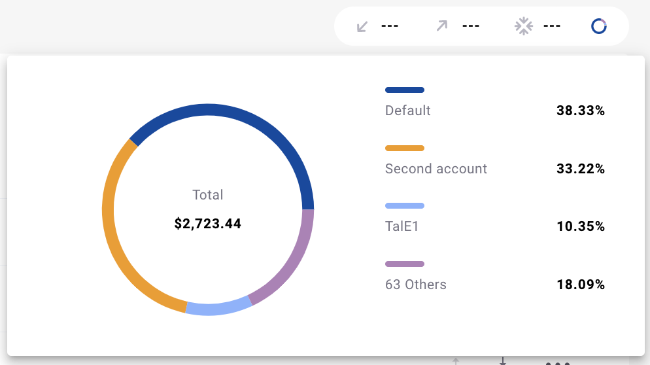Click the 10.35% value
650x365 pixels.
coord(581,226)
